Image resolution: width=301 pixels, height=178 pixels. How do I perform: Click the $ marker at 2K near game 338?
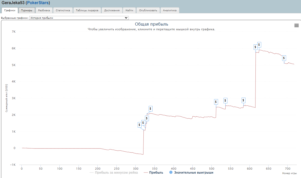[x=150, y=109]
